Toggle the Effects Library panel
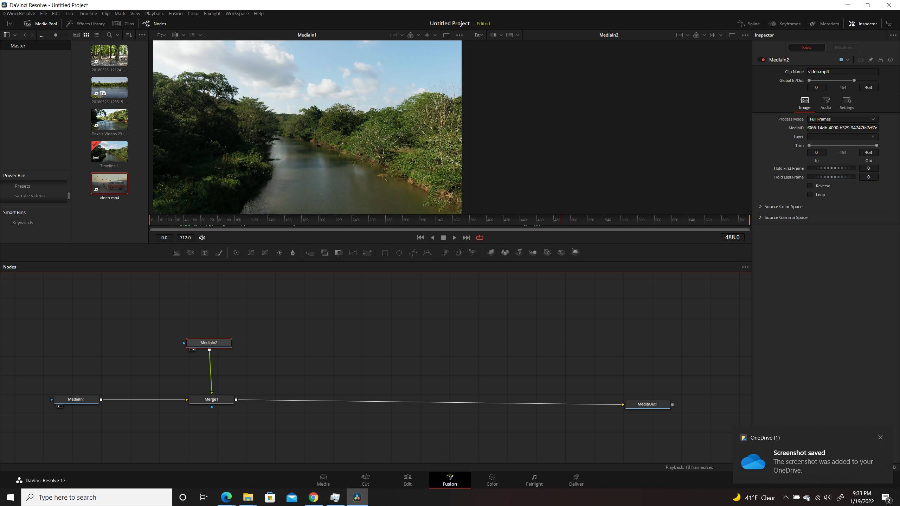The height and width of the screenshot is (506, 900). (86, 24)
